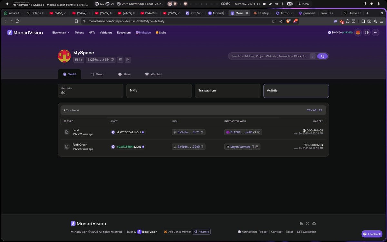Bookmark this page in the address bar
387x242 pixels.
(76, 21)
